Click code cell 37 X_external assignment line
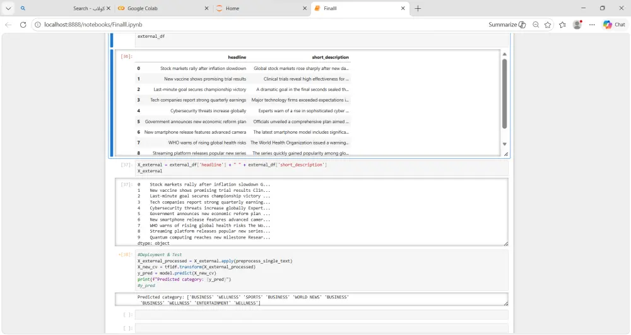Viewport: 631px width, 335px height. 232,165
